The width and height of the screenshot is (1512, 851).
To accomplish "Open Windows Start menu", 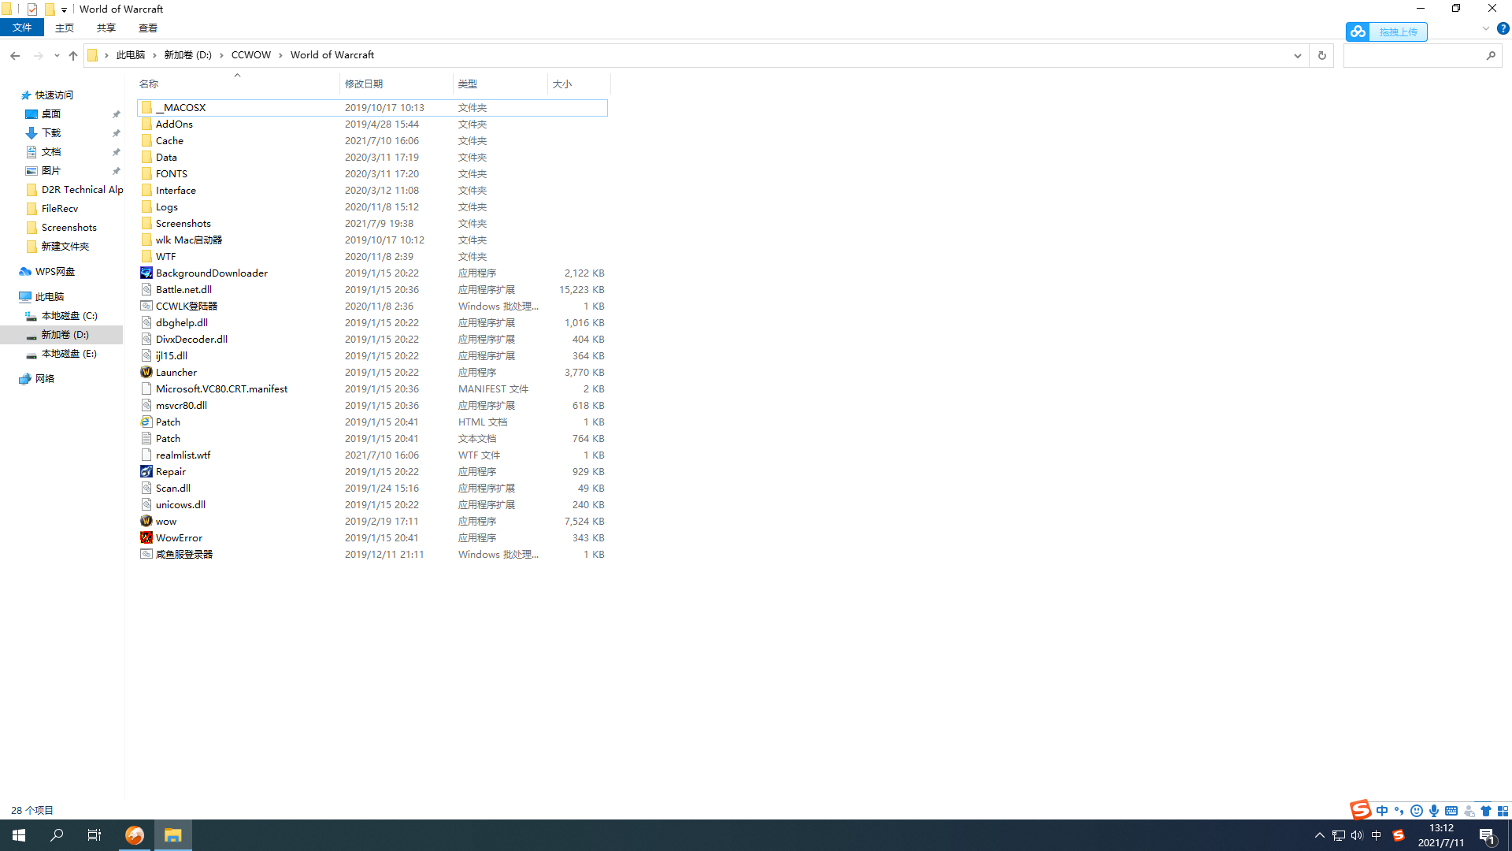I will [x=19, y=835].
